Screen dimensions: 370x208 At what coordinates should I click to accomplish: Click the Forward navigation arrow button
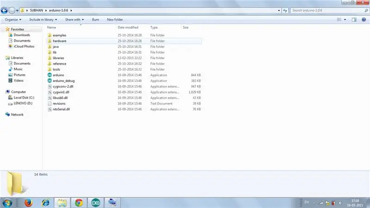tap(12, 10)
